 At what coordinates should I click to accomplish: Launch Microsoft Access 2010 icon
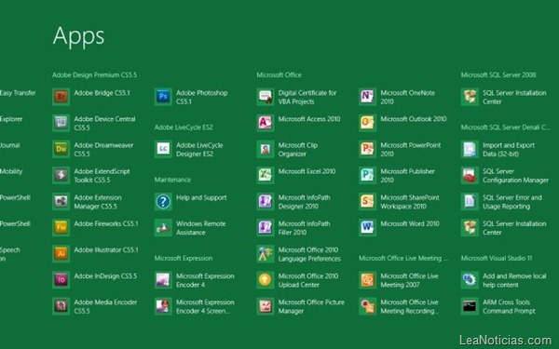pyautogui.click(x=266, y=123)
